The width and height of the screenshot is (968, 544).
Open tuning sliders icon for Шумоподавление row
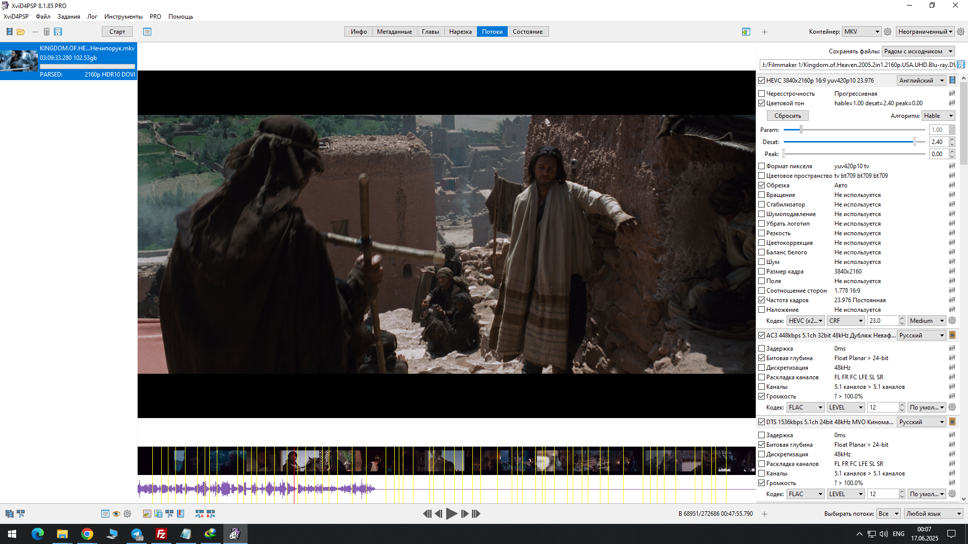point(952,214)
